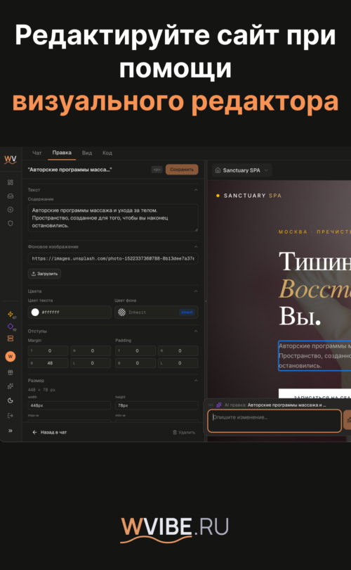
Task: Open the shield icon in sidebar
Action: (x=10, y=223)
